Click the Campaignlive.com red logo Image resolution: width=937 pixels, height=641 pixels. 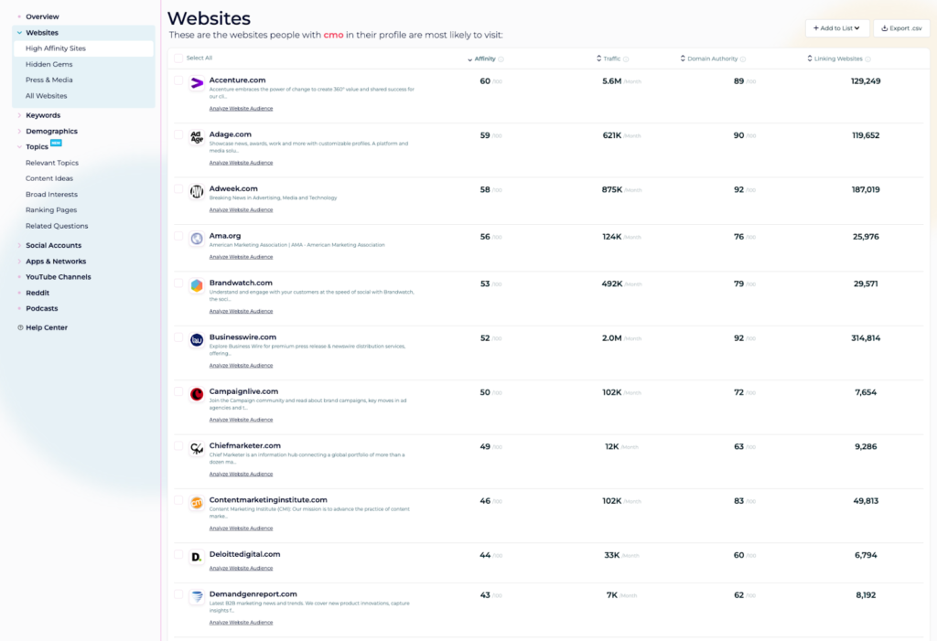click(x=196, y=394)
